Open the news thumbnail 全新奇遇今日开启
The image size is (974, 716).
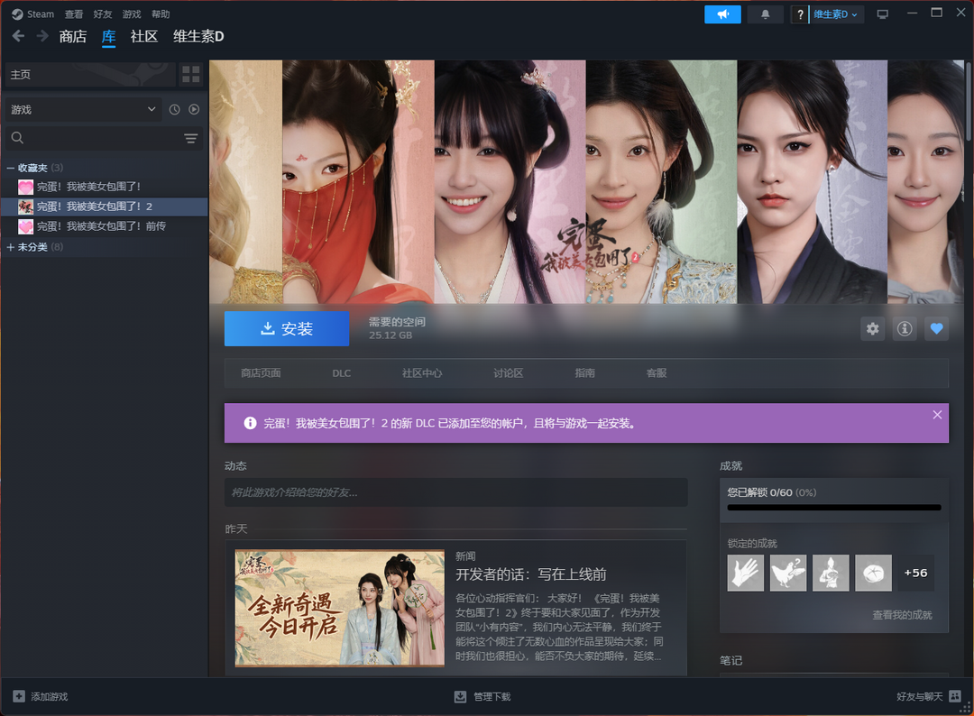[340, 608]
